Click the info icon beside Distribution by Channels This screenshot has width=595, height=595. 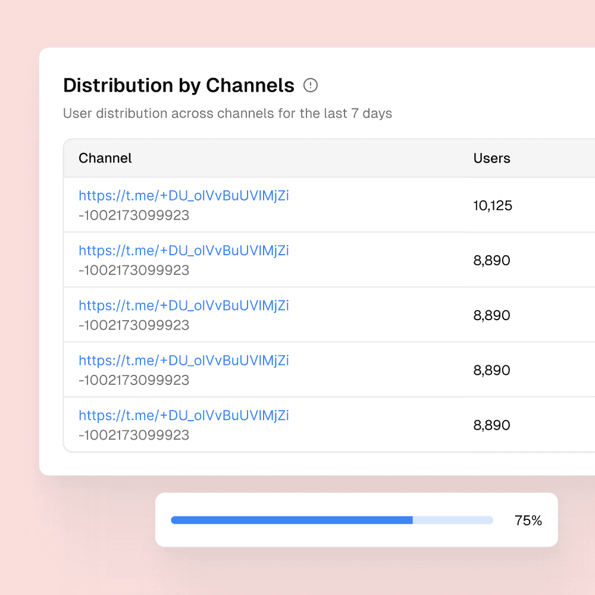[x=311, y=86]
